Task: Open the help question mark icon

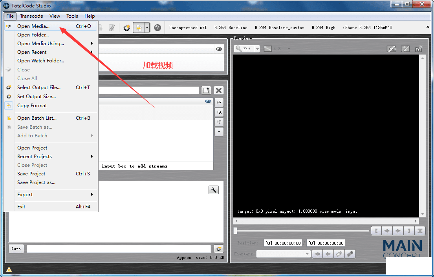Action: click(x=157, y=27)
